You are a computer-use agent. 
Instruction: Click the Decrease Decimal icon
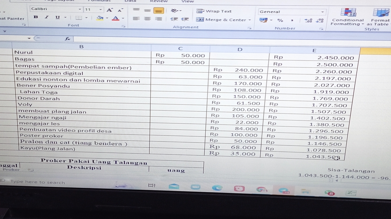tap(320, 21)
